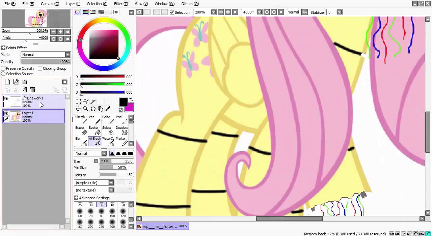The height and width of the screenshot is (236, 432).
Task: Open the Layer menu
Action: point(73,4)
